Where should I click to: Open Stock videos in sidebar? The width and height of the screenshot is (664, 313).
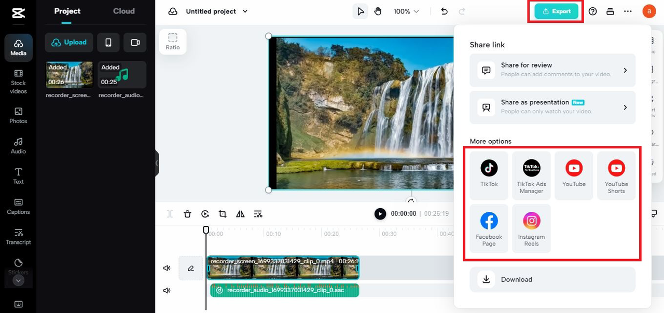[18, 81]
